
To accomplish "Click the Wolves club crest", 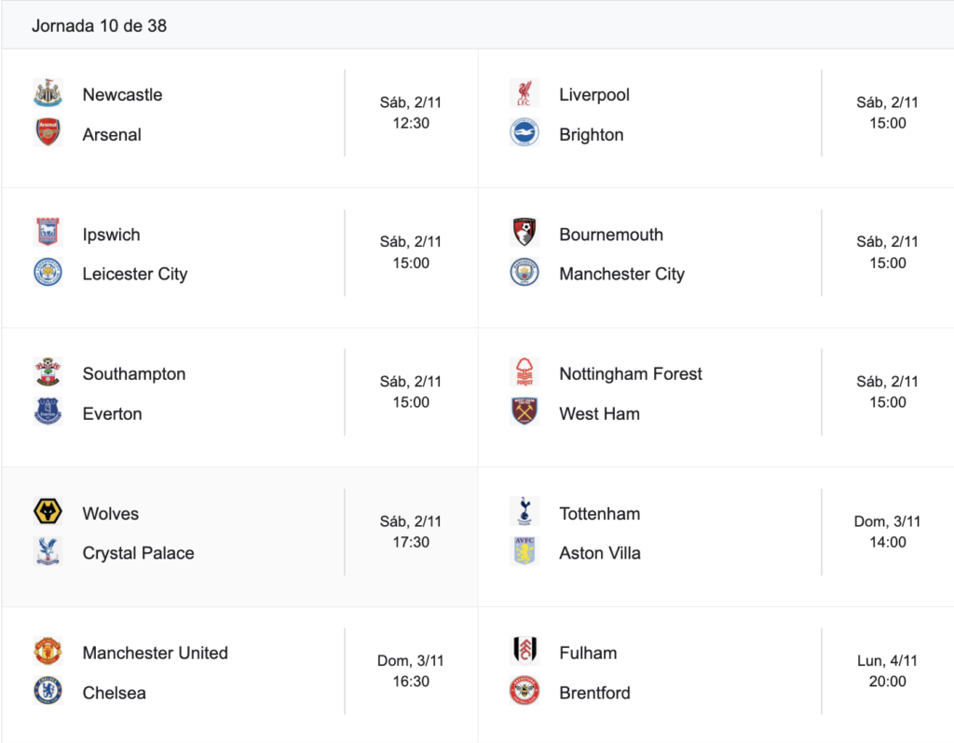I will click(48, 513).
